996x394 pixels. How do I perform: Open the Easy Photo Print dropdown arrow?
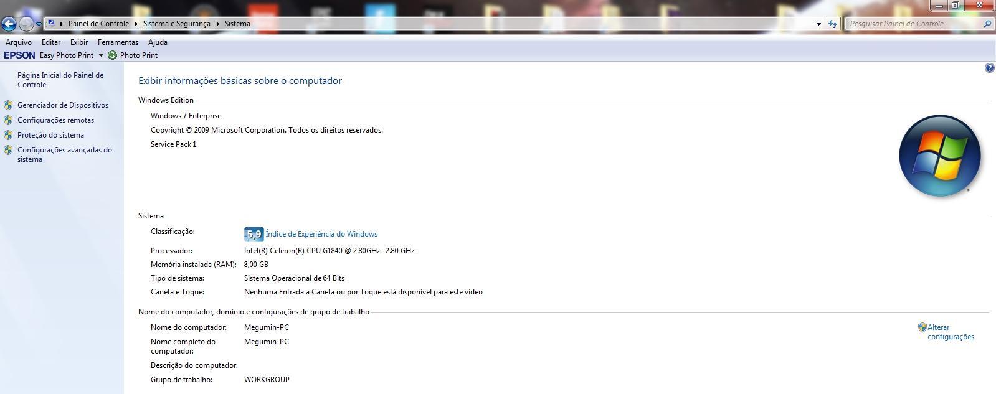101,55
